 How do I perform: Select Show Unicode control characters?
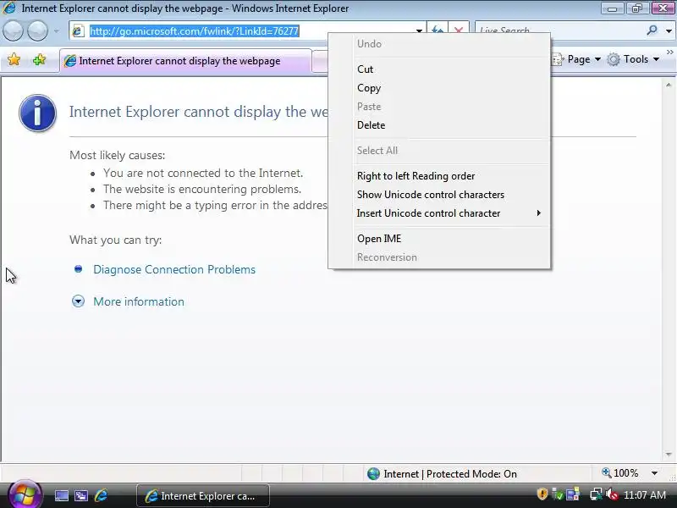[x=439, y=195]
